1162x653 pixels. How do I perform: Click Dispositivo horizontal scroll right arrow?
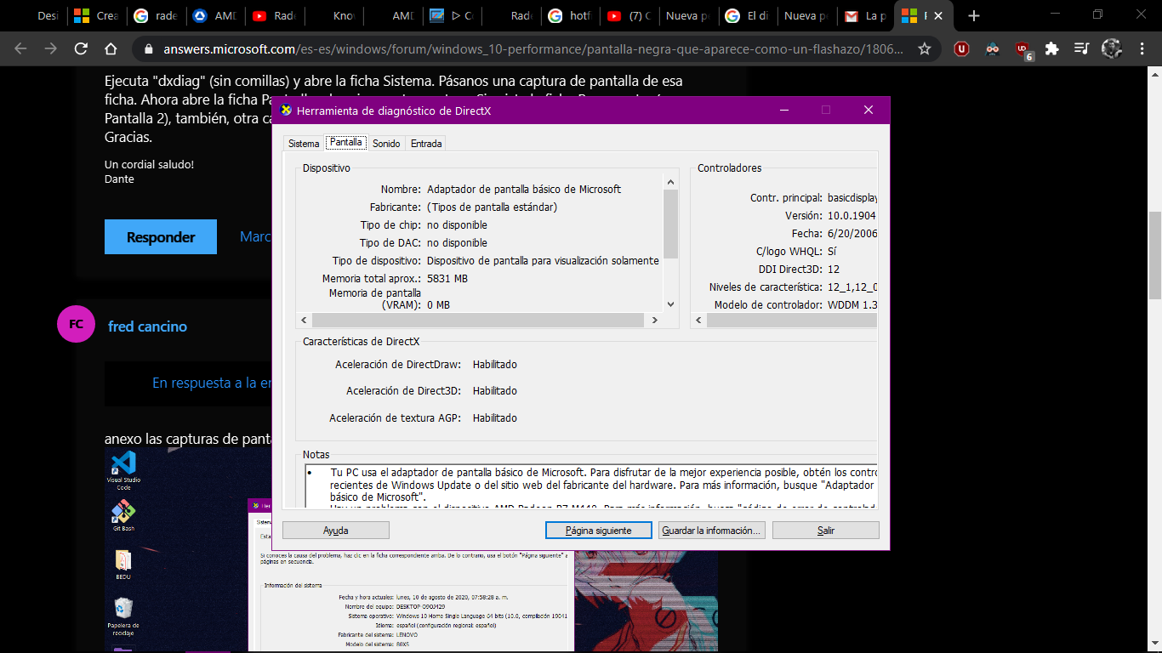coord(654,320)
